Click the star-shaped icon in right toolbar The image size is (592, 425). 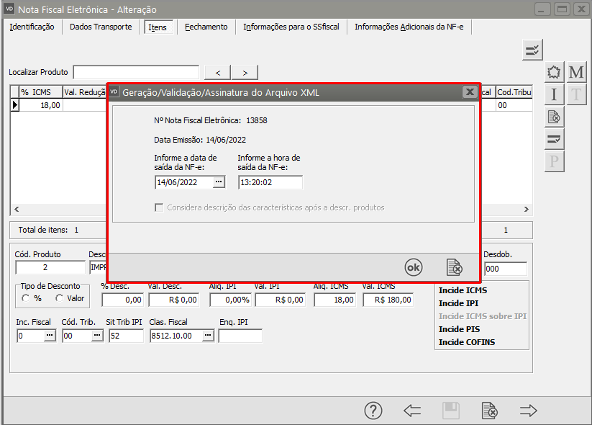point(554,72)
